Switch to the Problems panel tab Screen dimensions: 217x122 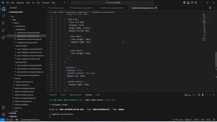53,95
